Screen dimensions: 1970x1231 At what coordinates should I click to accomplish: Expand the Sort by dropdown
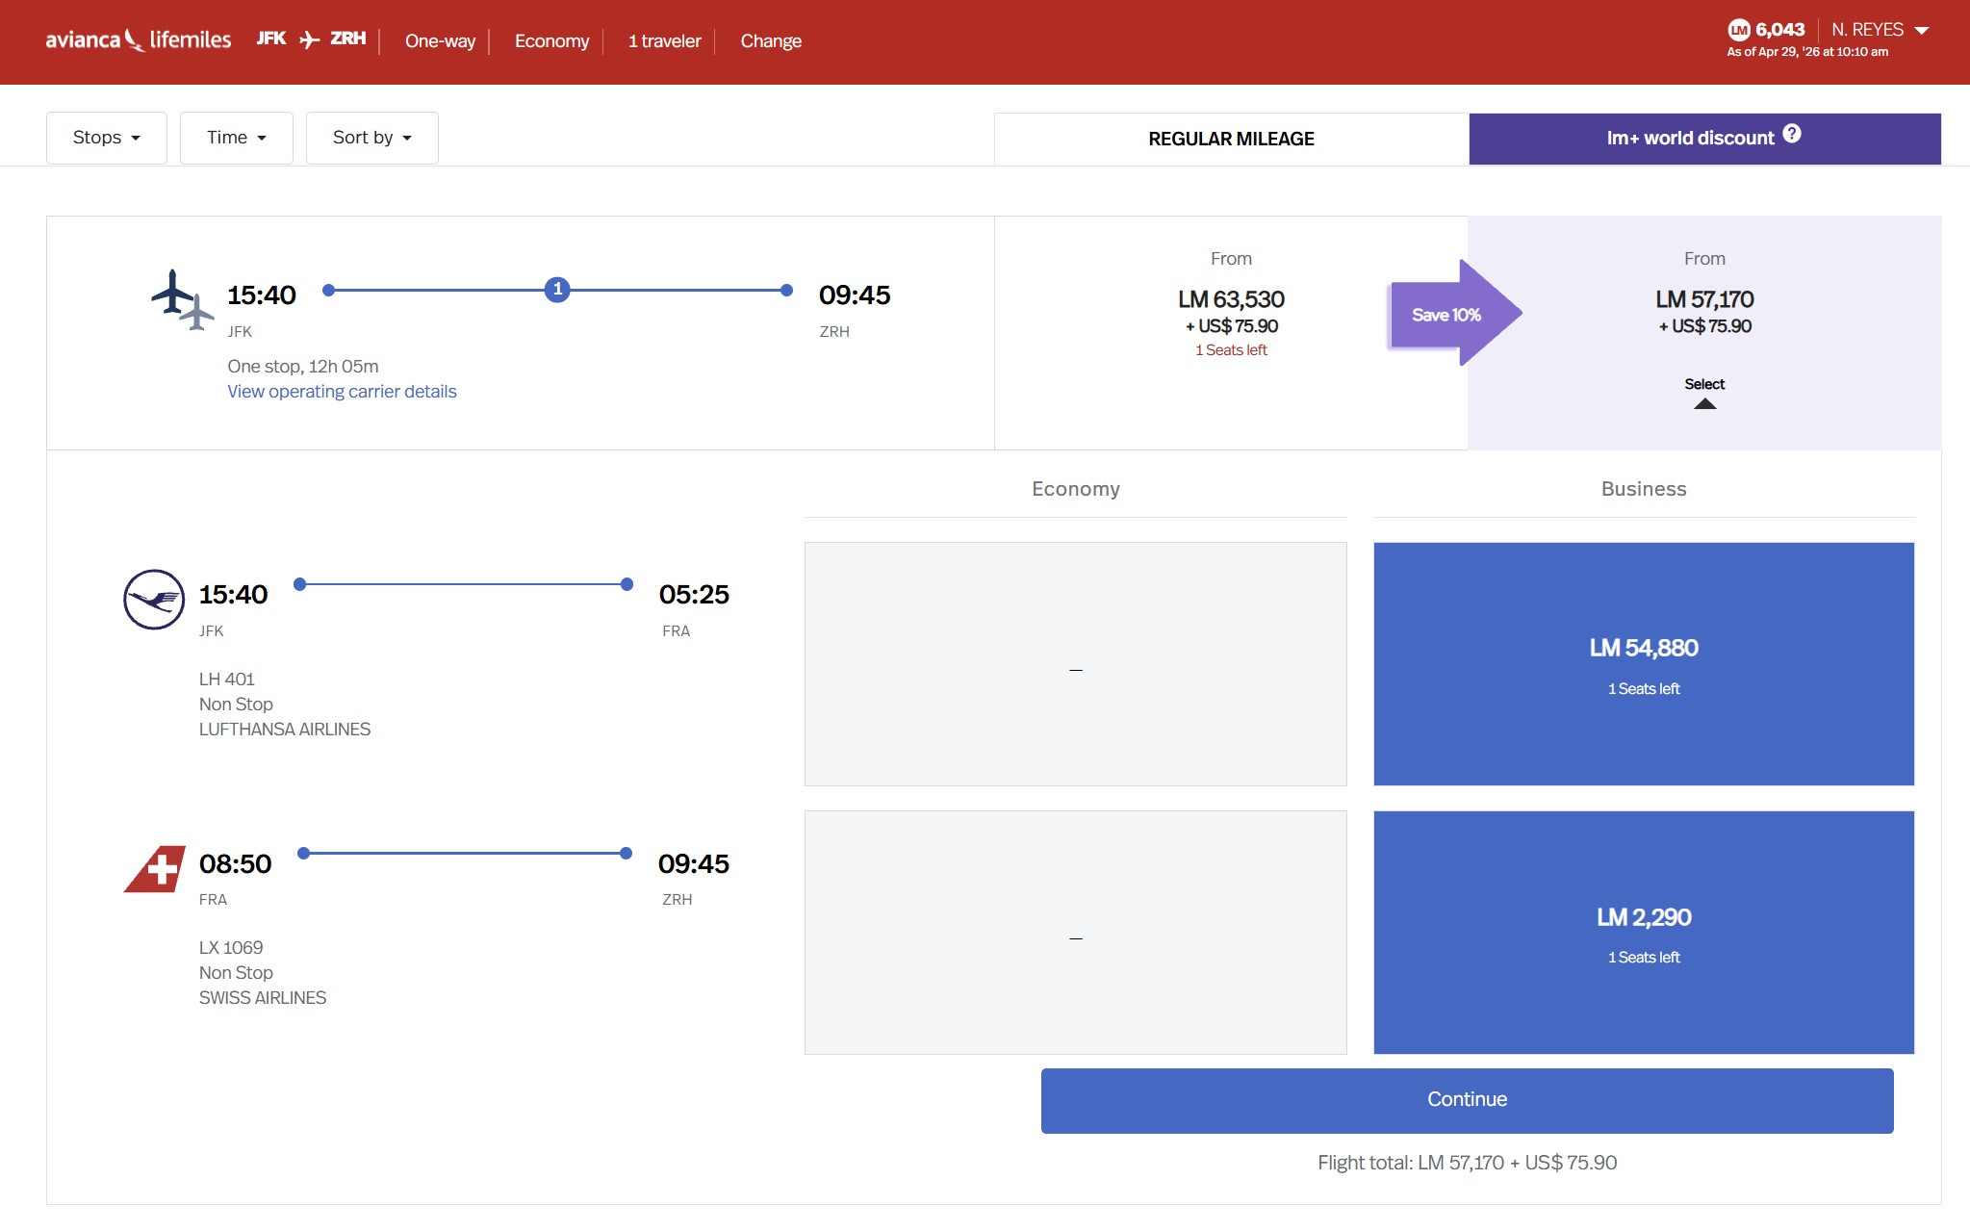[x=372, y=138]
